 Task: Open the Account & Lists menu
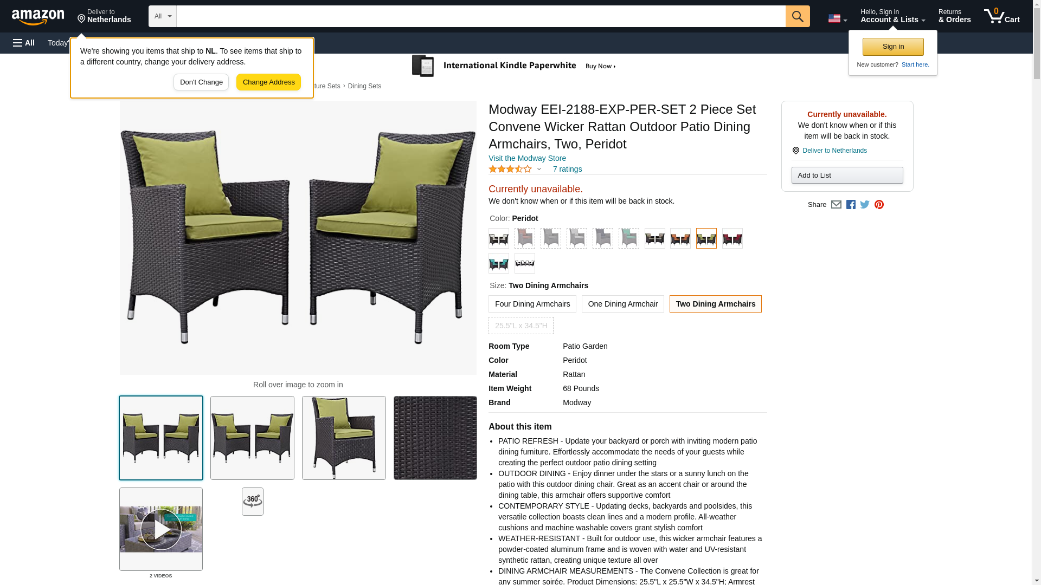[892, 16]
